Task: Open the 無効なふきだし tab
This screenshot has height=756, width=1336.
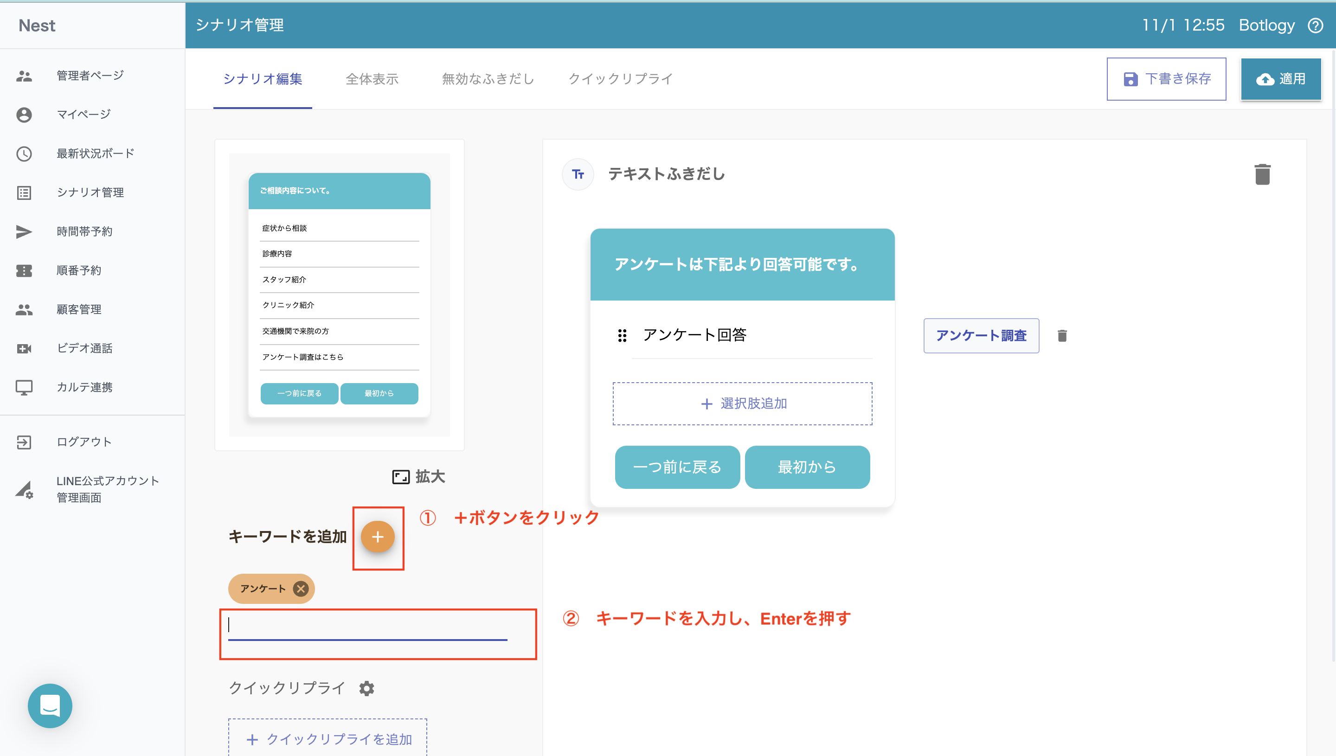Action: 488,79
